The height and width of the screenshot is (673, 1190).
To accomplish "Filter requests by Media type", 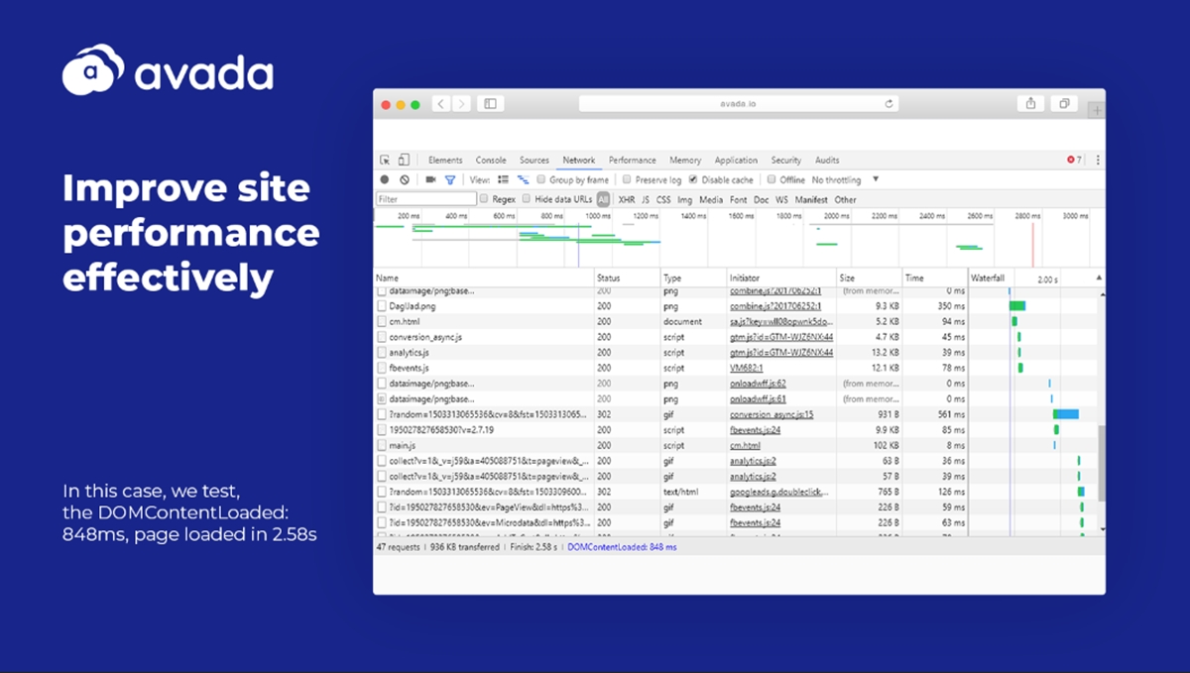I will [x=711, y=199].
